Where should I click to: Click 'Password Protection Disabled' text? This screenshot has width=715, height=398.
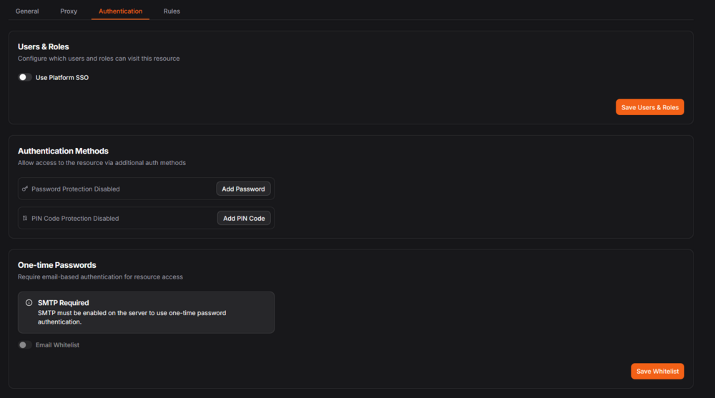(x=76, y=189)
